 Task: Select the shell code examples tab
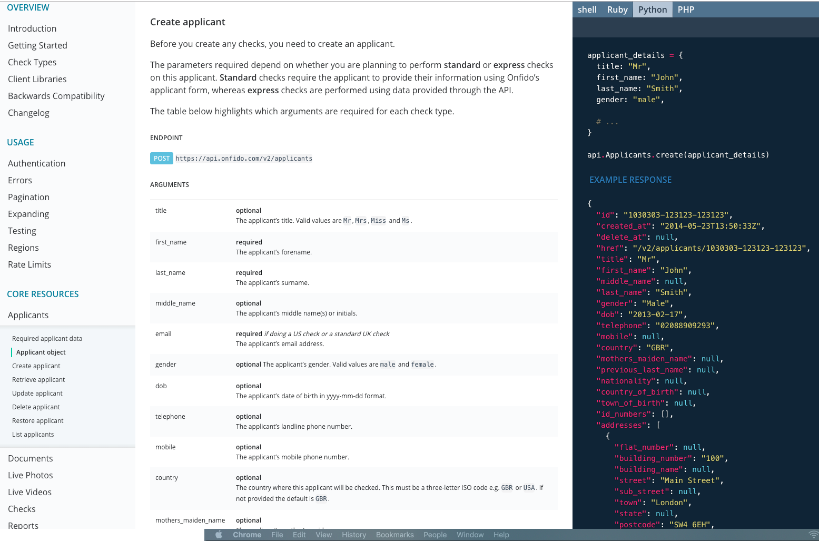(587, 9)
